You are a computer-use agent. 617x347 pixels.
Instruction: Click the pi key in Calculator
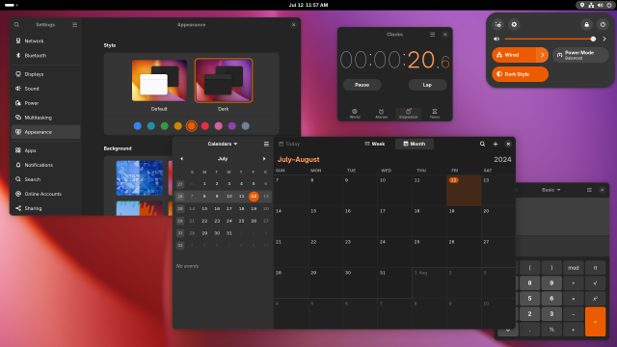[x=595, y=268]
